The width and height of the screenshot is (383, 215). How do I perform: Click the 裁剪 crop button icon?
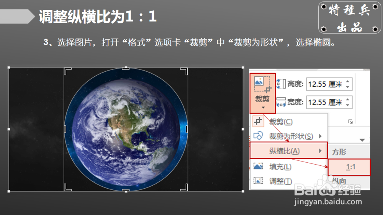coord(262,84)
